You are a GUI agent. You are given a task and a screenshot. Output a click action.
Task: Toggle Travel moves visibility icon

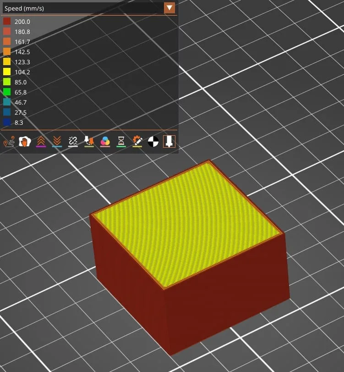8,142
